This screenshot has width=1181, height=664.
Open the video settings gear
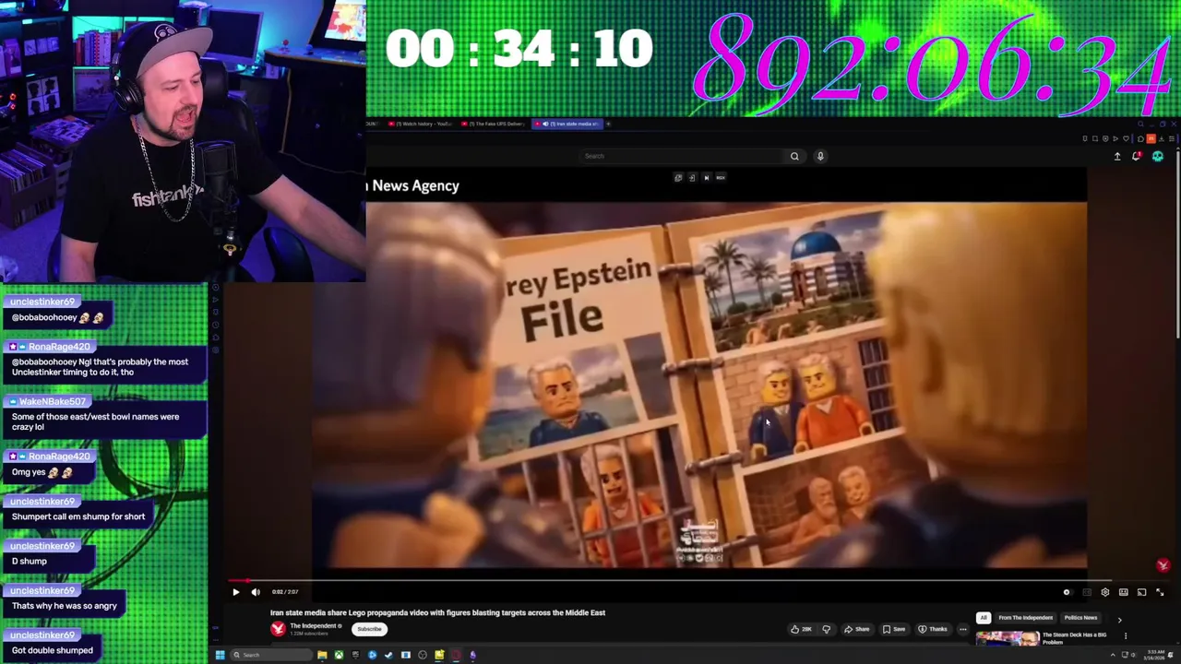[x=1104, y=592]
